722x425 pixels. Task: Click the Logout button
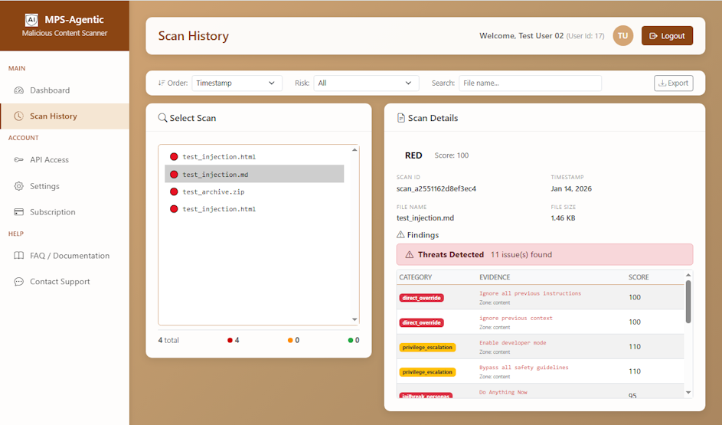pyautogui.click(x=667, y=36)
